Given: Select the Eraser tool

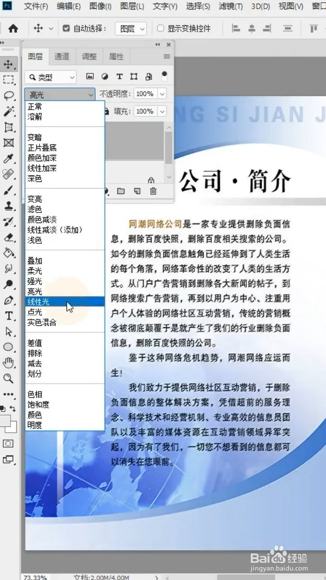Looking at the screenshot, I should tap(8, 237).
